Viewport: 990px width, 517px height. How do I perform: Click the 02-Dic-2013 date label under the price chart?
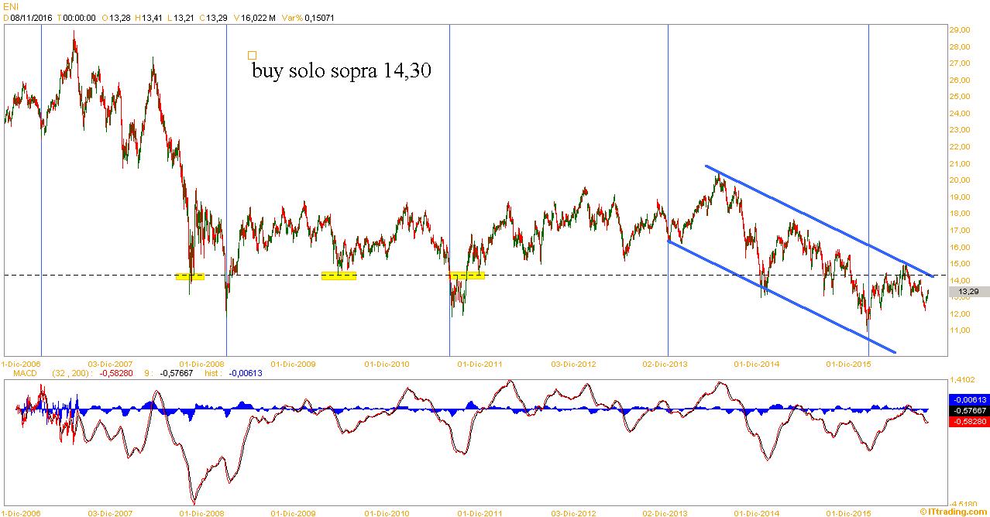tap(665, 363)
